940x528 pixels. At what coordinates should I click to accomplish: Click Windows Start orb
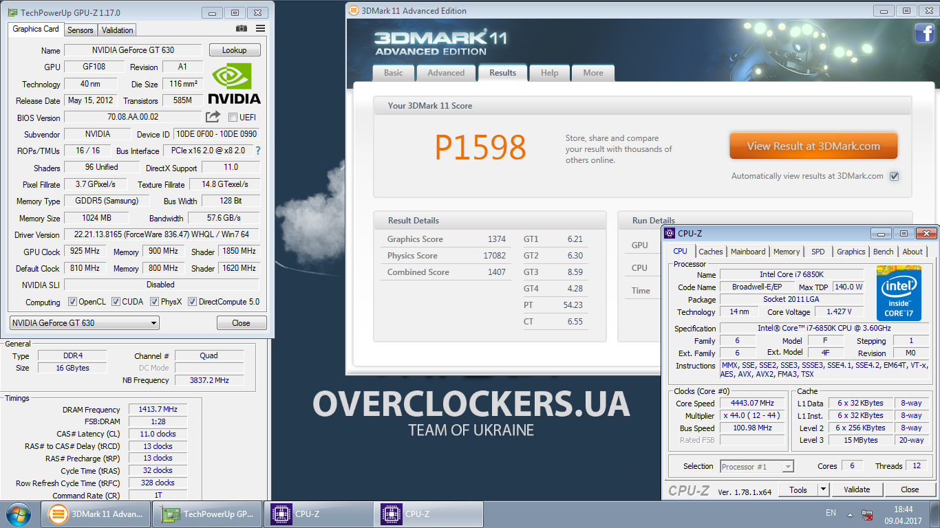coord(19,514)
